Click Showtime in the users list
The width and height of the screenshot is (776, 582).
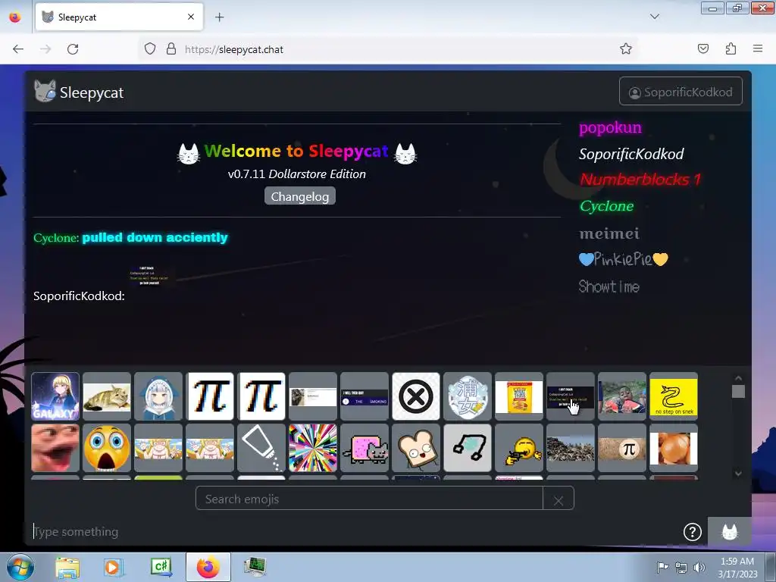click(609, 286)
